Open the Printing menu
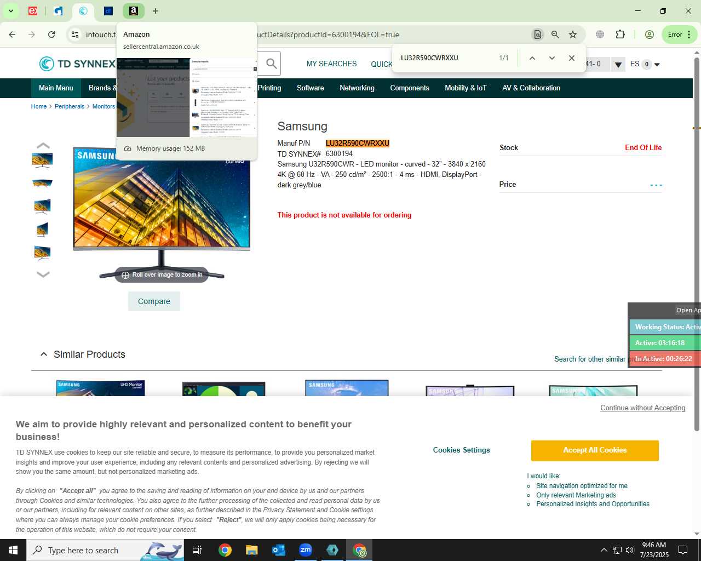Image resolution: width=701 pixels, height=561 pixels. (x=269, y=88)
